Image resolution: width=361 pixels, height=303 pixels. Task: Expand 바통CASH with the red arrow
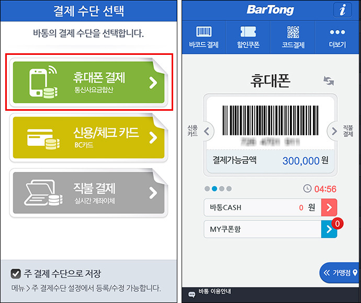point(329,207)
